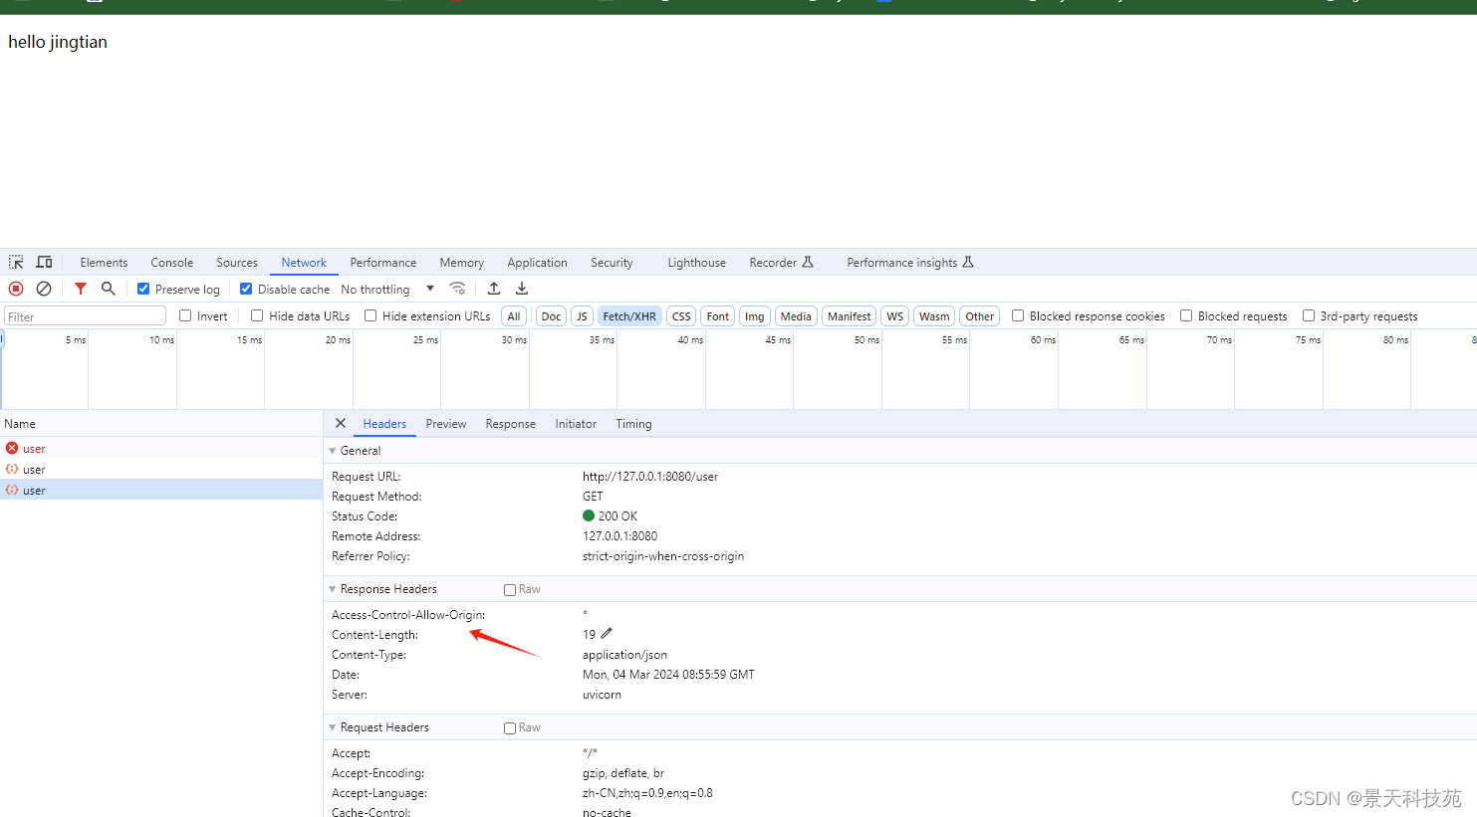Open the Memory panel
1477x817 pixels.
click(462, 263)
